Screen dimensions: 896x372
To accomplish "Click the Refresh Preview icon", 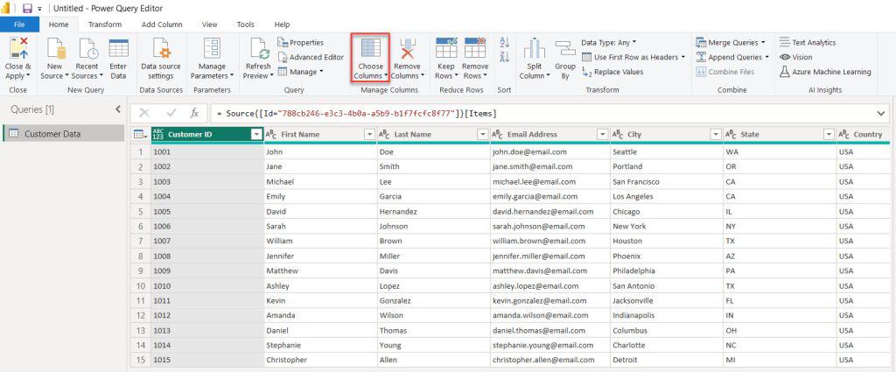I will click(x=259, y=48).
